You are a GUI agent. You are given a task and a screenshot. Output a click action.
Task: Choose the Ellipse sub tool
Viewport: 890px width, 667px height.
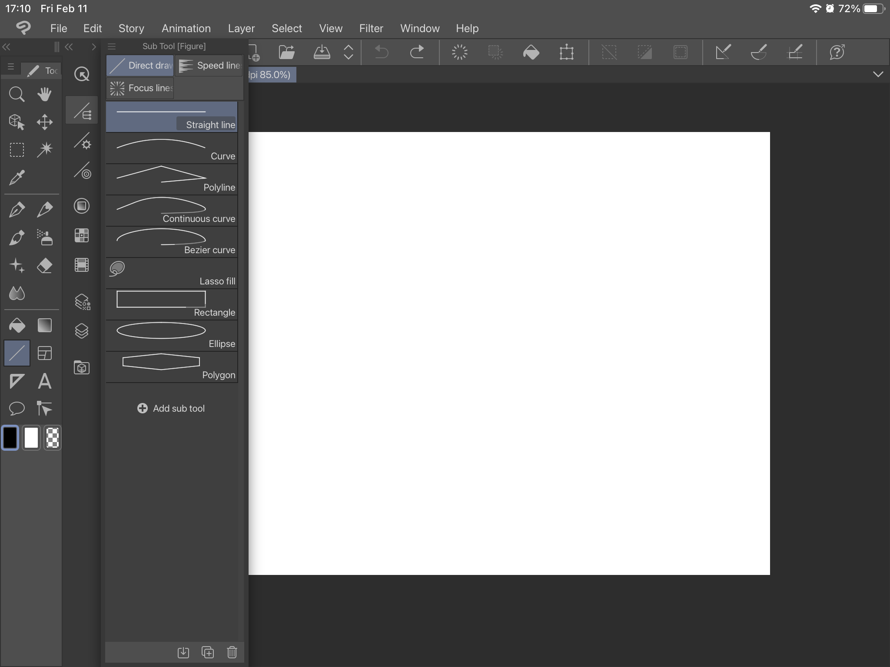172,336
